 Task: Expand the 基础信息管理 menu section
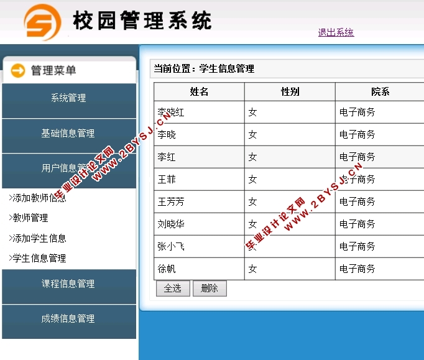click(68, 133)
